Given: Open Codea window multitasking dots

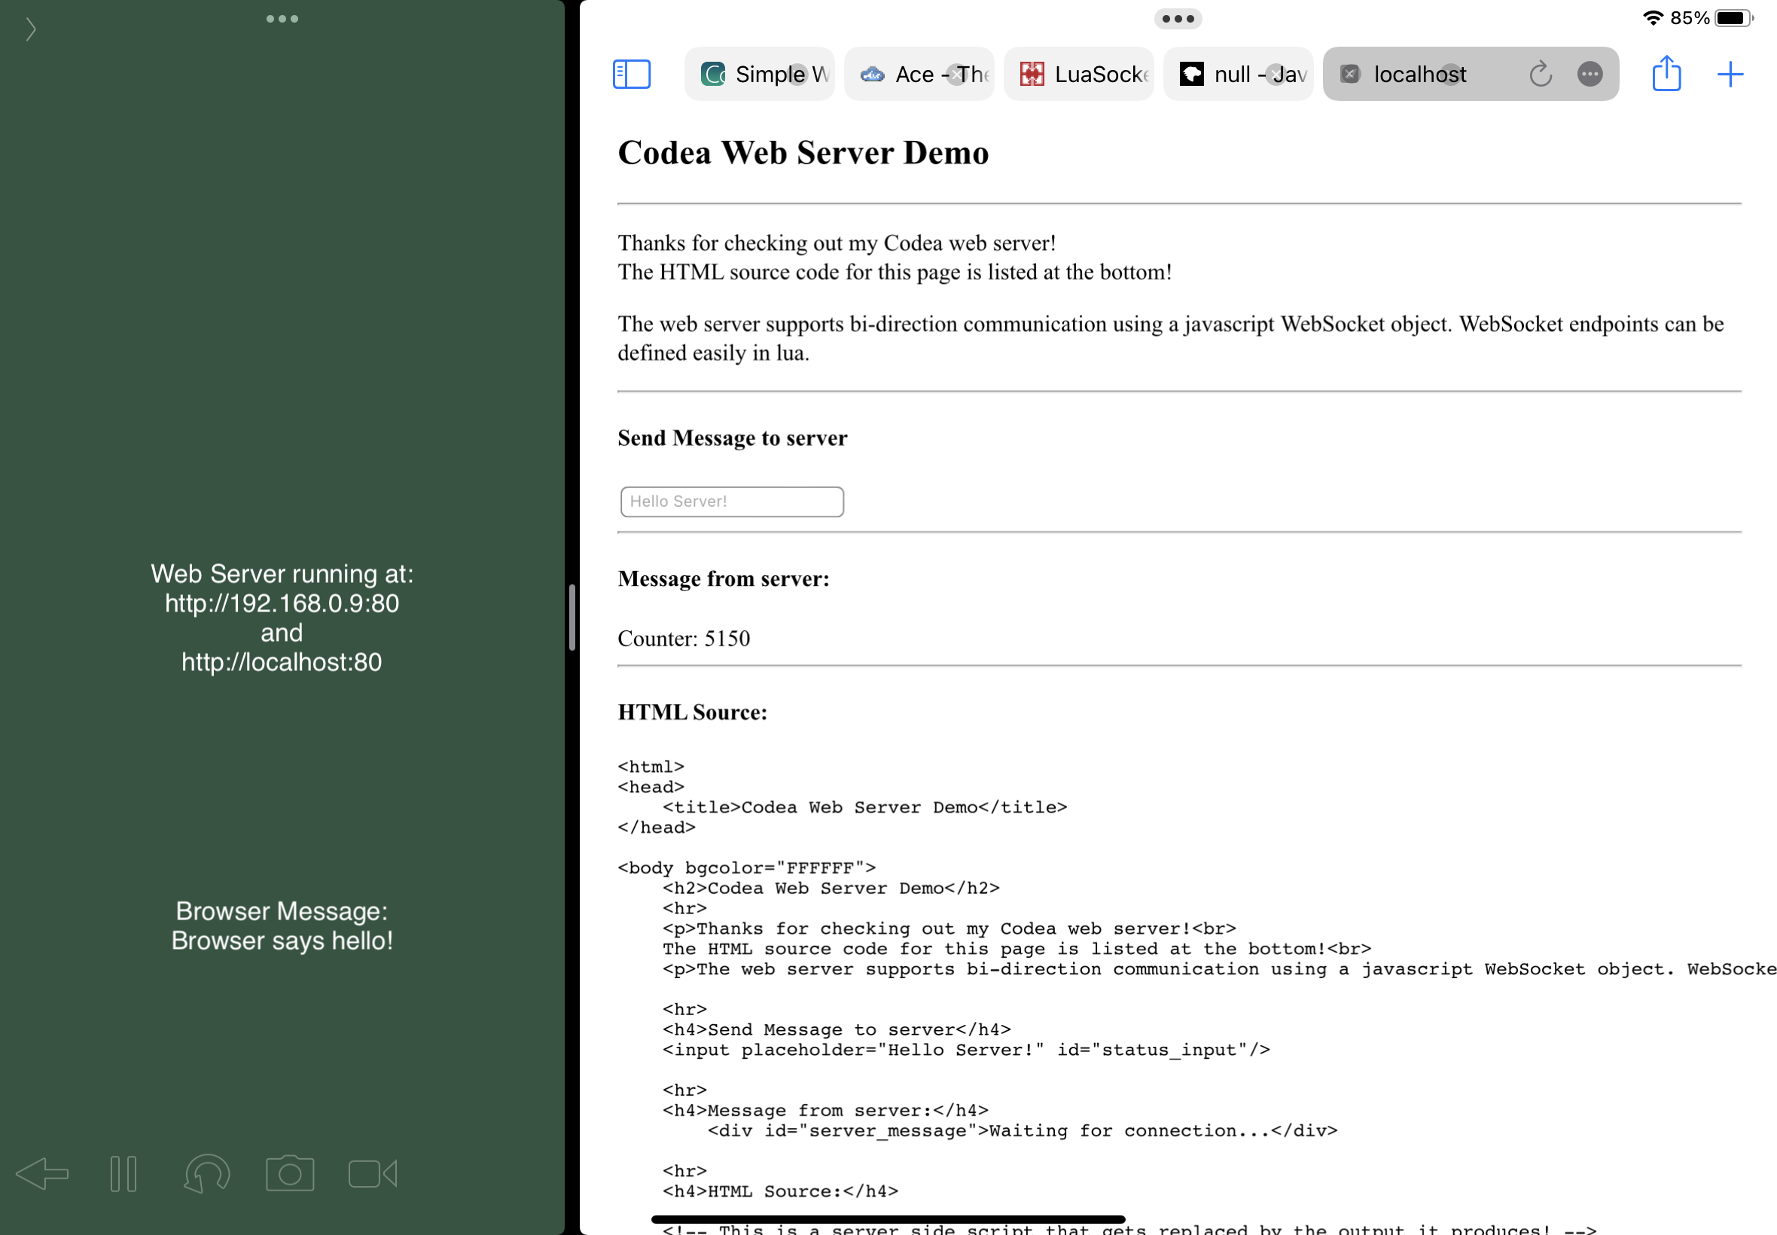Looking at the screenshot, I should click(282, 19).
